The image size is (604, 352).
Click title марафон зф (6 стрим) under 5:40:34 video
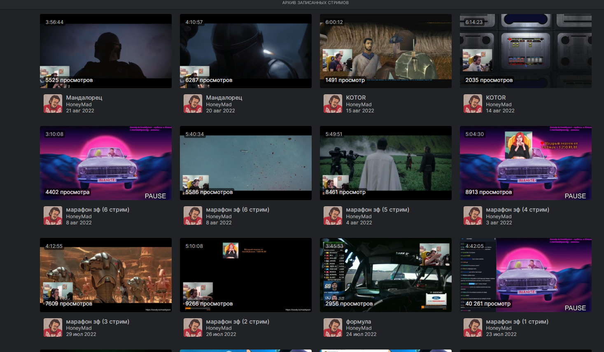(x=238, y=210)
